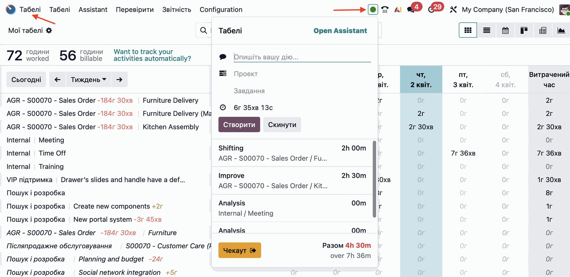Open the Звітність menu
This screenshot has height=277, width=570.
[x=177, y=9]
